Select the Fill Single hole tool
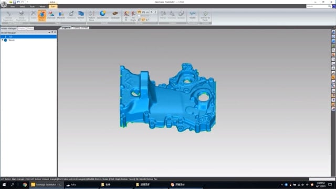Viewport: 336px width, 189px height. (x=133, y=16)
